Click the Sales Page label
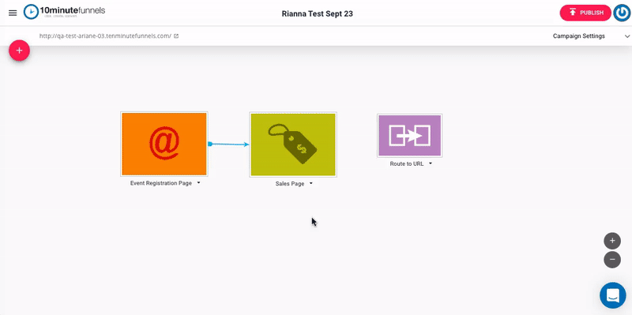 [290, 184]
